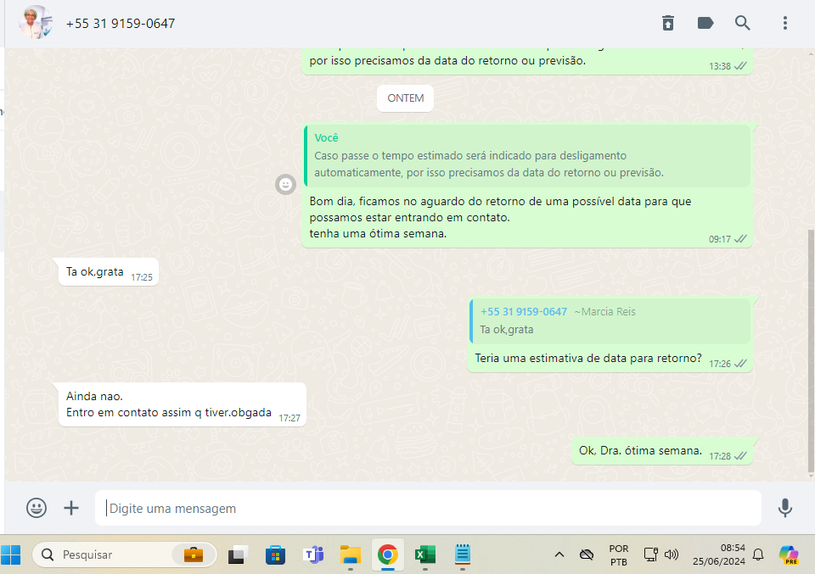Click the ONTEM date separator

point(406,98)
